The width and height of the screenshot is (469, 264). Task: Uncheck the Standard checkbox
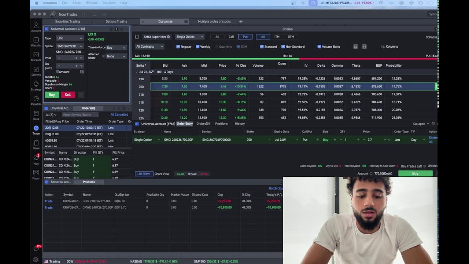262,47
